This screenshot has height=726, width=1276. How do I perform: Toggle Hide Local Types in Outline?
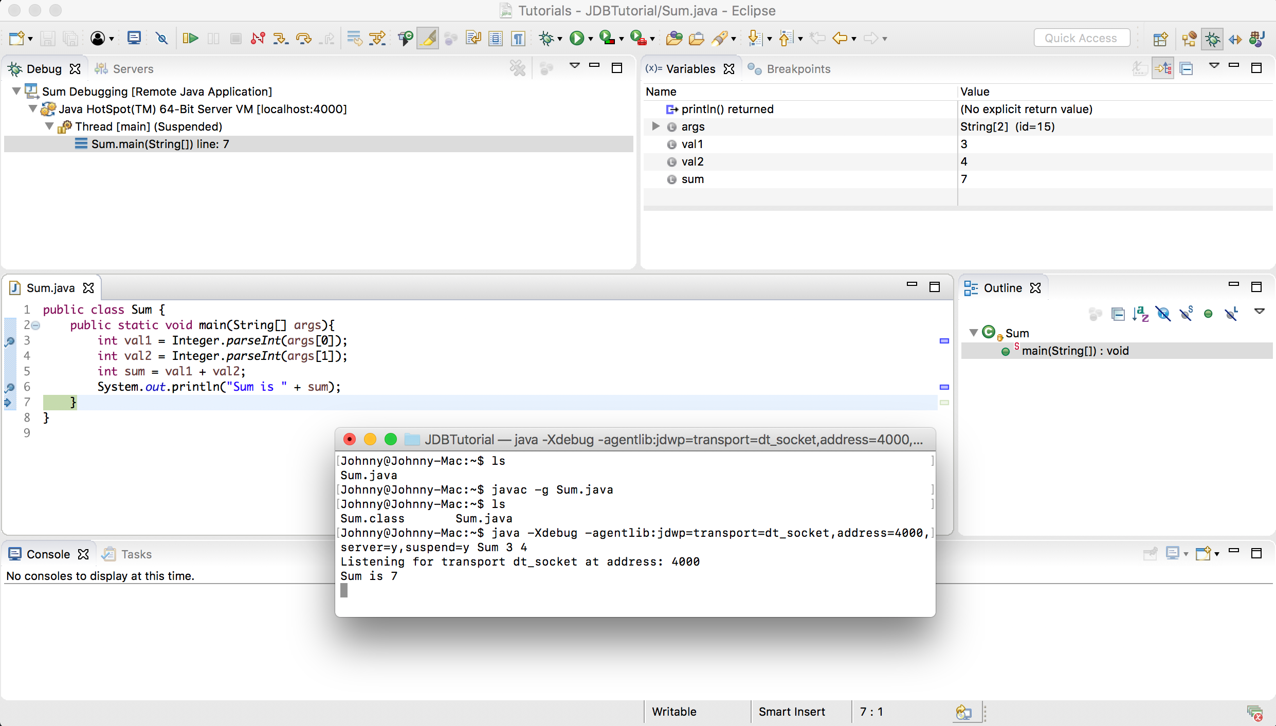pos(1231,314)
